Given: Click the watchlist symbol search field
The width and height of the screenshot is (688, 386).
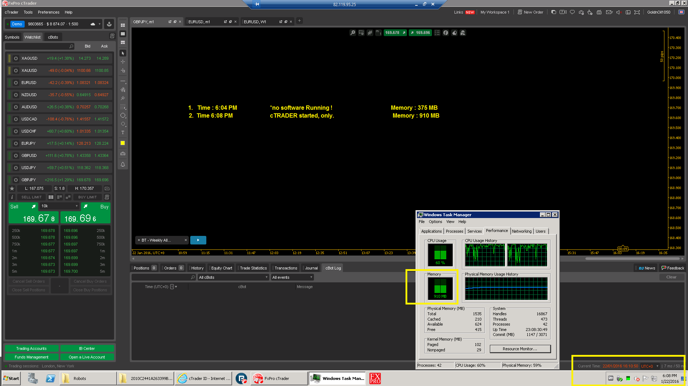Looking at the screenshot, I should 40,46.
